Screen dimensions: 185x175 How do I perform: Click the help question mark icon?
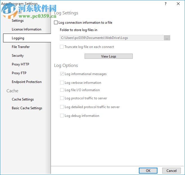166,4
